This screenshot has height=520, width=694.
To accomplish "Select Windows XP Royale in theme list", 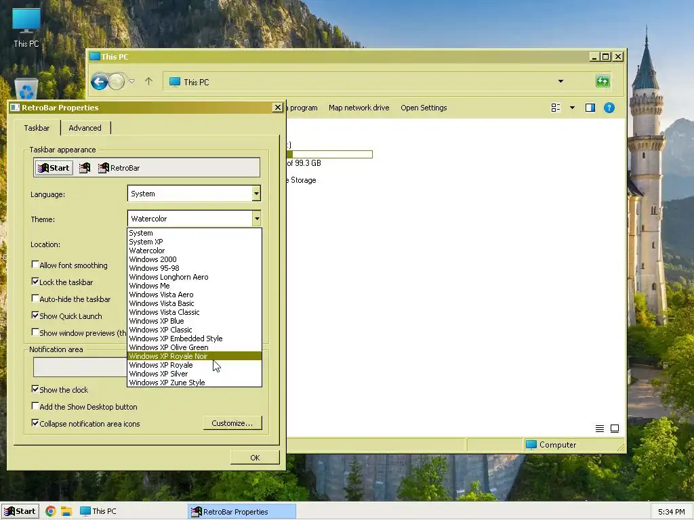I will click(195, 365).
